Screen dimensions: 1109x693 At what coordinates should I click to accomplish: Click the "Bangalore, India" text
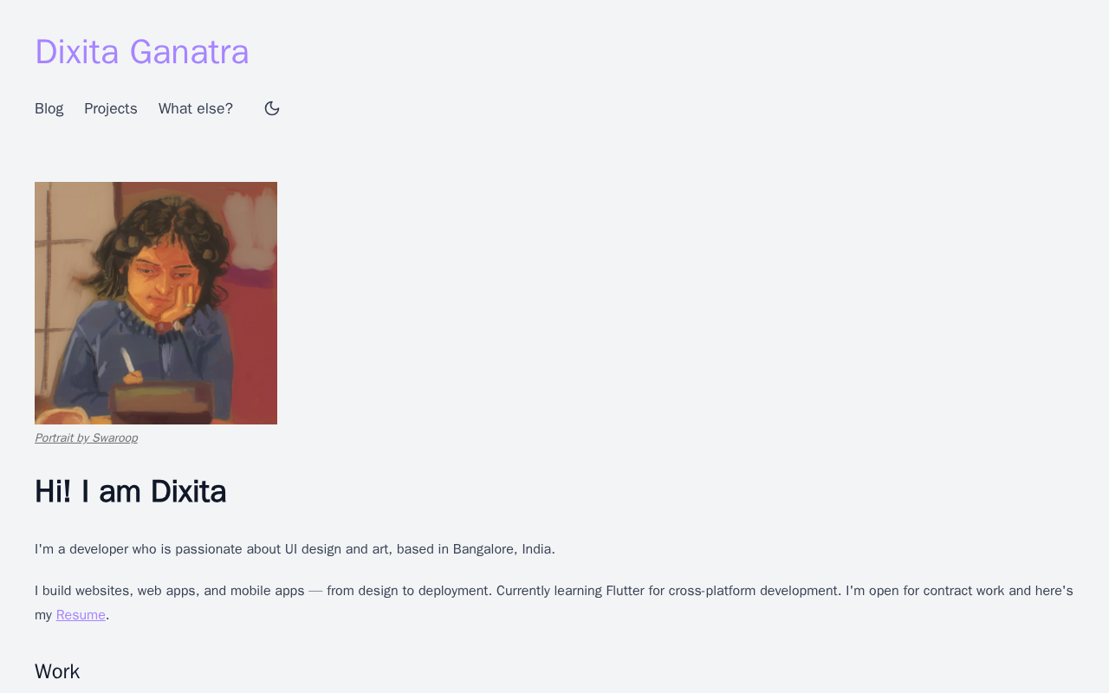point(503,549)
